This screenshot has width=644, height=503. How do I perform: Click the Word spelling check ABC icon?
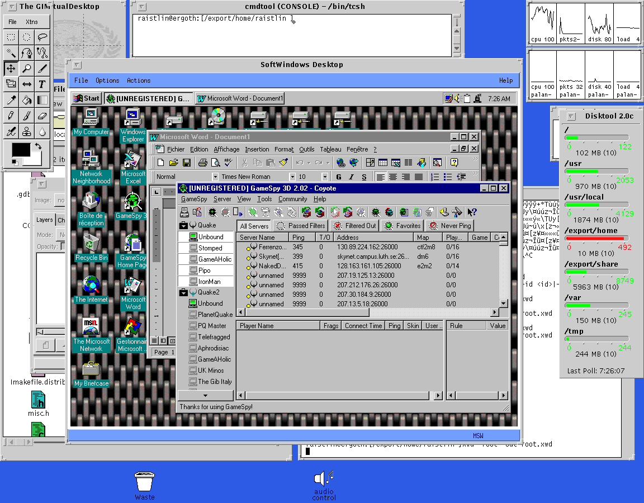pyautogui.click(x=228, y=163)
